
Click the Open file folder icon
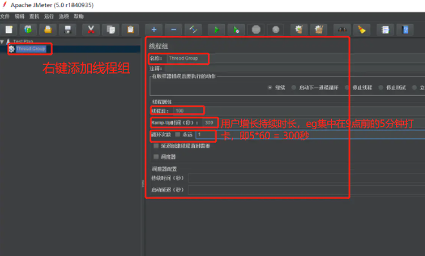click(x=48, y=30)
